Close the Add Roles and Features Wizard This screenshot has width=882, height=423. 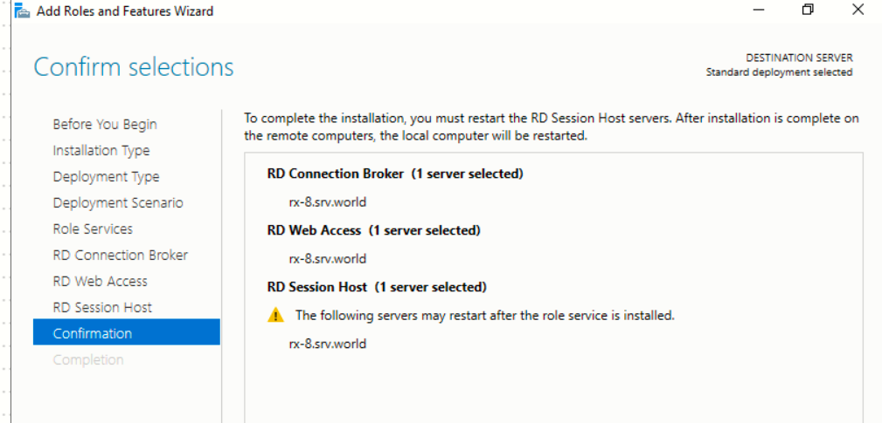coord(858,10)
